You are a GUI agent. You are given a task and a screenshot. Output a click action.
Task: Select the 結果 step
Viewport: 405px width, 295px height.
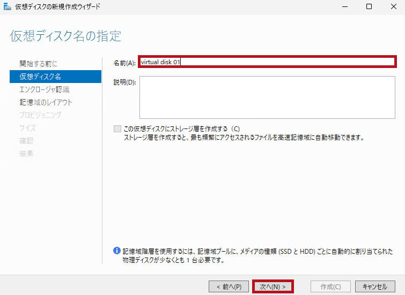(26, 154)
